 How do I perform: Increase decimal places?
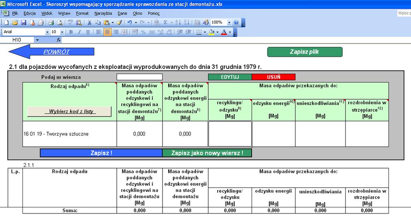(x=161, y=32)
